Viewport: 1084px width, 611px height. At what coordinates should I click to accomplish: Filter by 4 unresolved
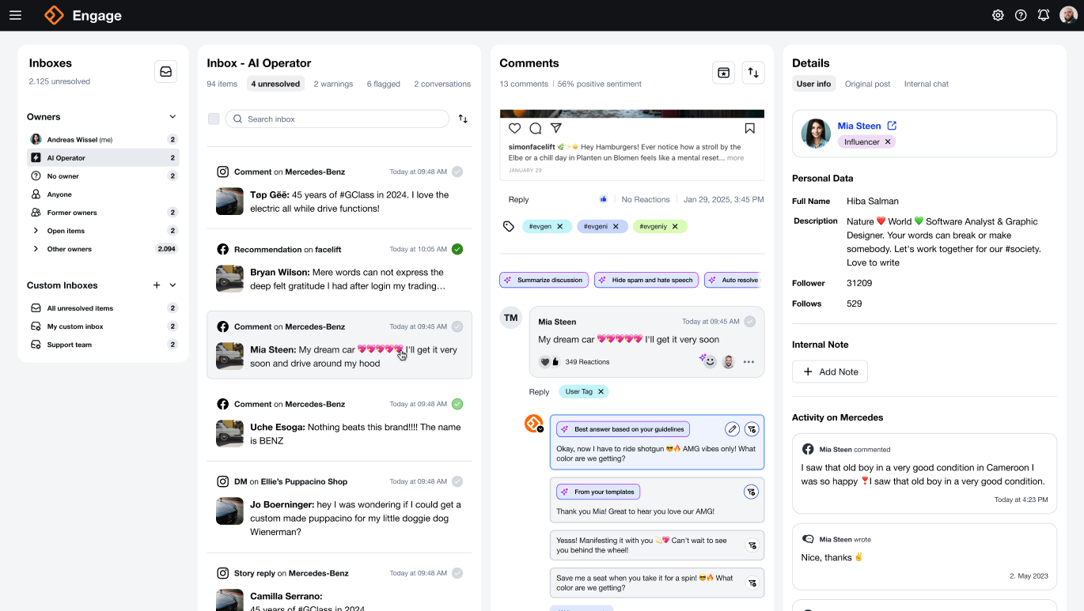276,84
